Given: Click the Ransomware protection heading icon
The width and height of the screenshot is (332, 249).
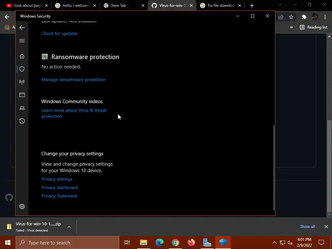Looking at the screenshot, I should pos(45,56).
